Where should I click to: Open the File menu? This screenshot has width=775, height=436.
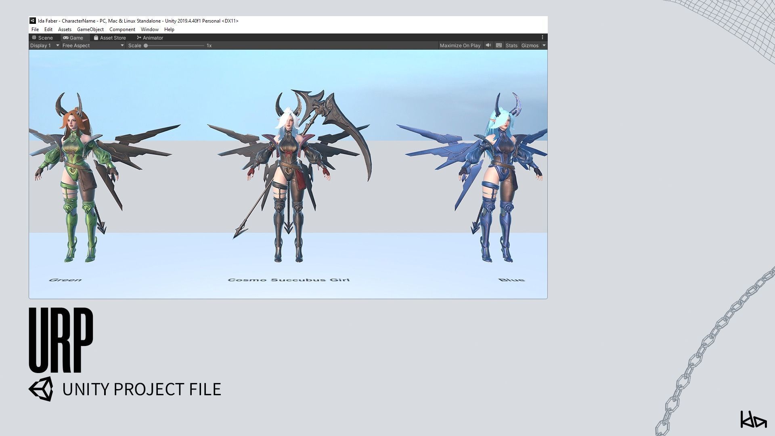(x=35, y=29)
